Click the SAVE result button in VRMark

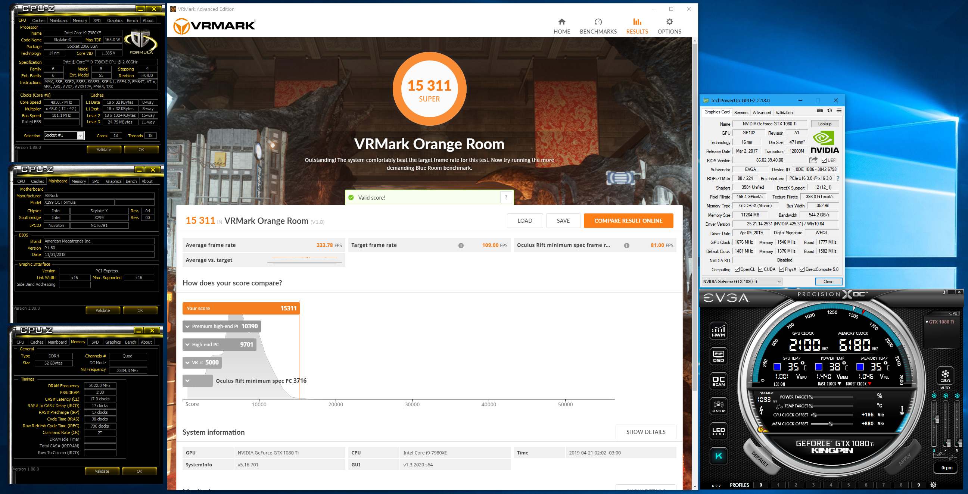(563, 221)
